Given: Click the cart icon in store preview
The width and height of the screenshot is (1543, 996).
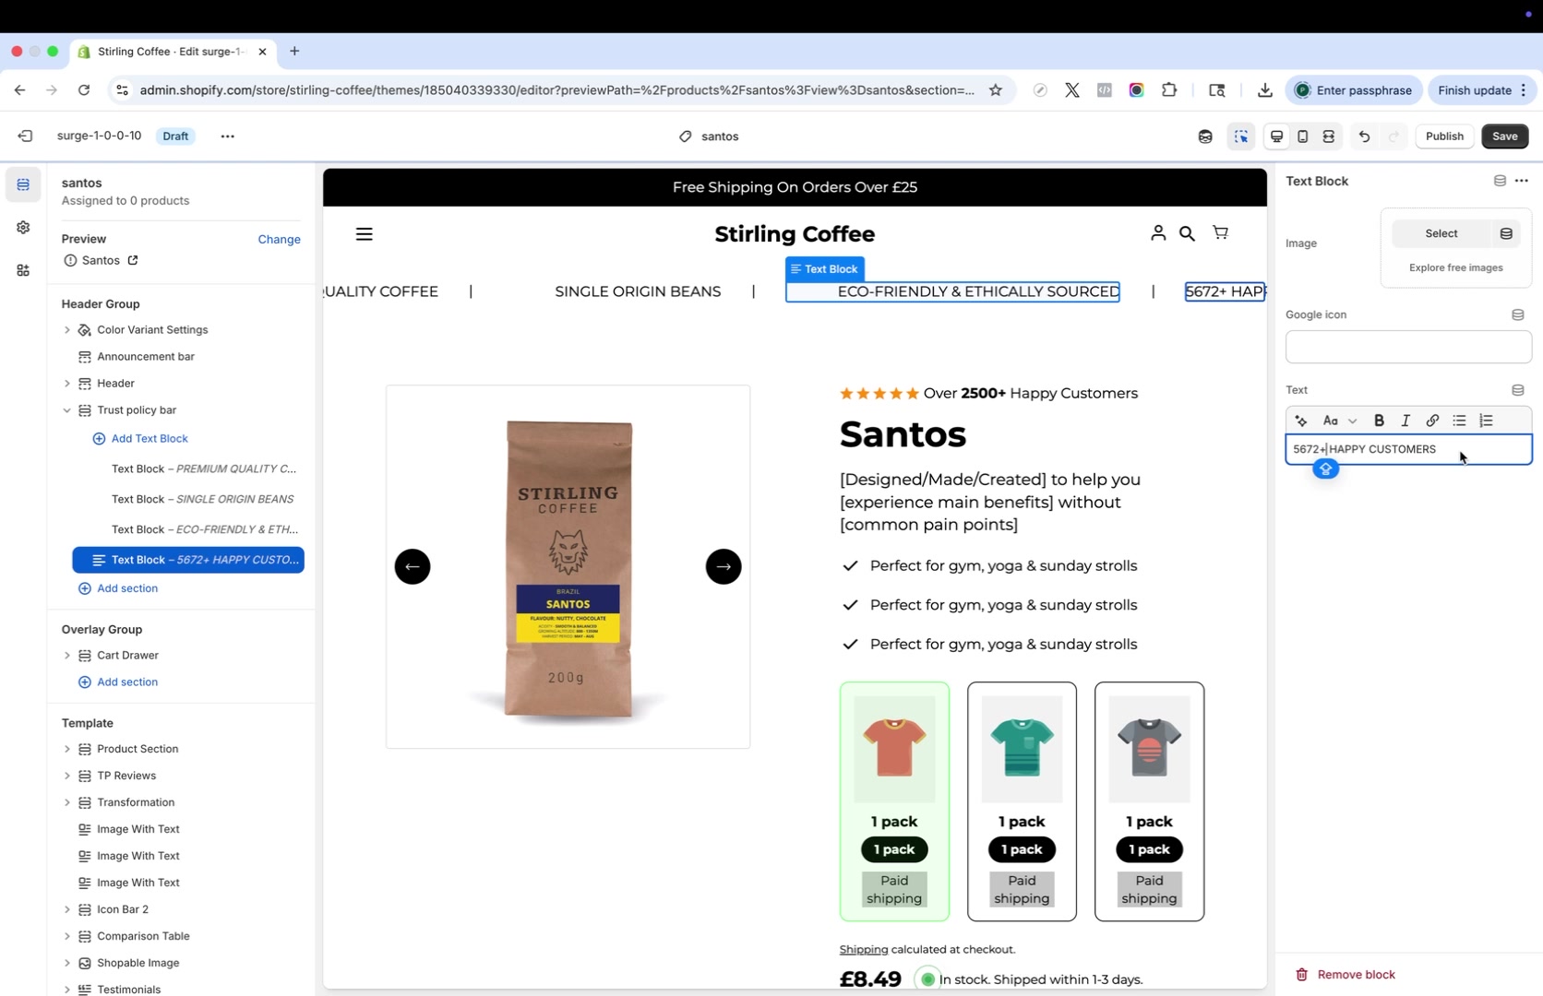Looking at the screenshot, I should click(x=1220, y=233).
